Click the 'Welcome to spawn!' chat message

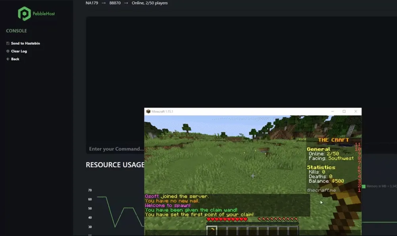[x=168, y=206]
